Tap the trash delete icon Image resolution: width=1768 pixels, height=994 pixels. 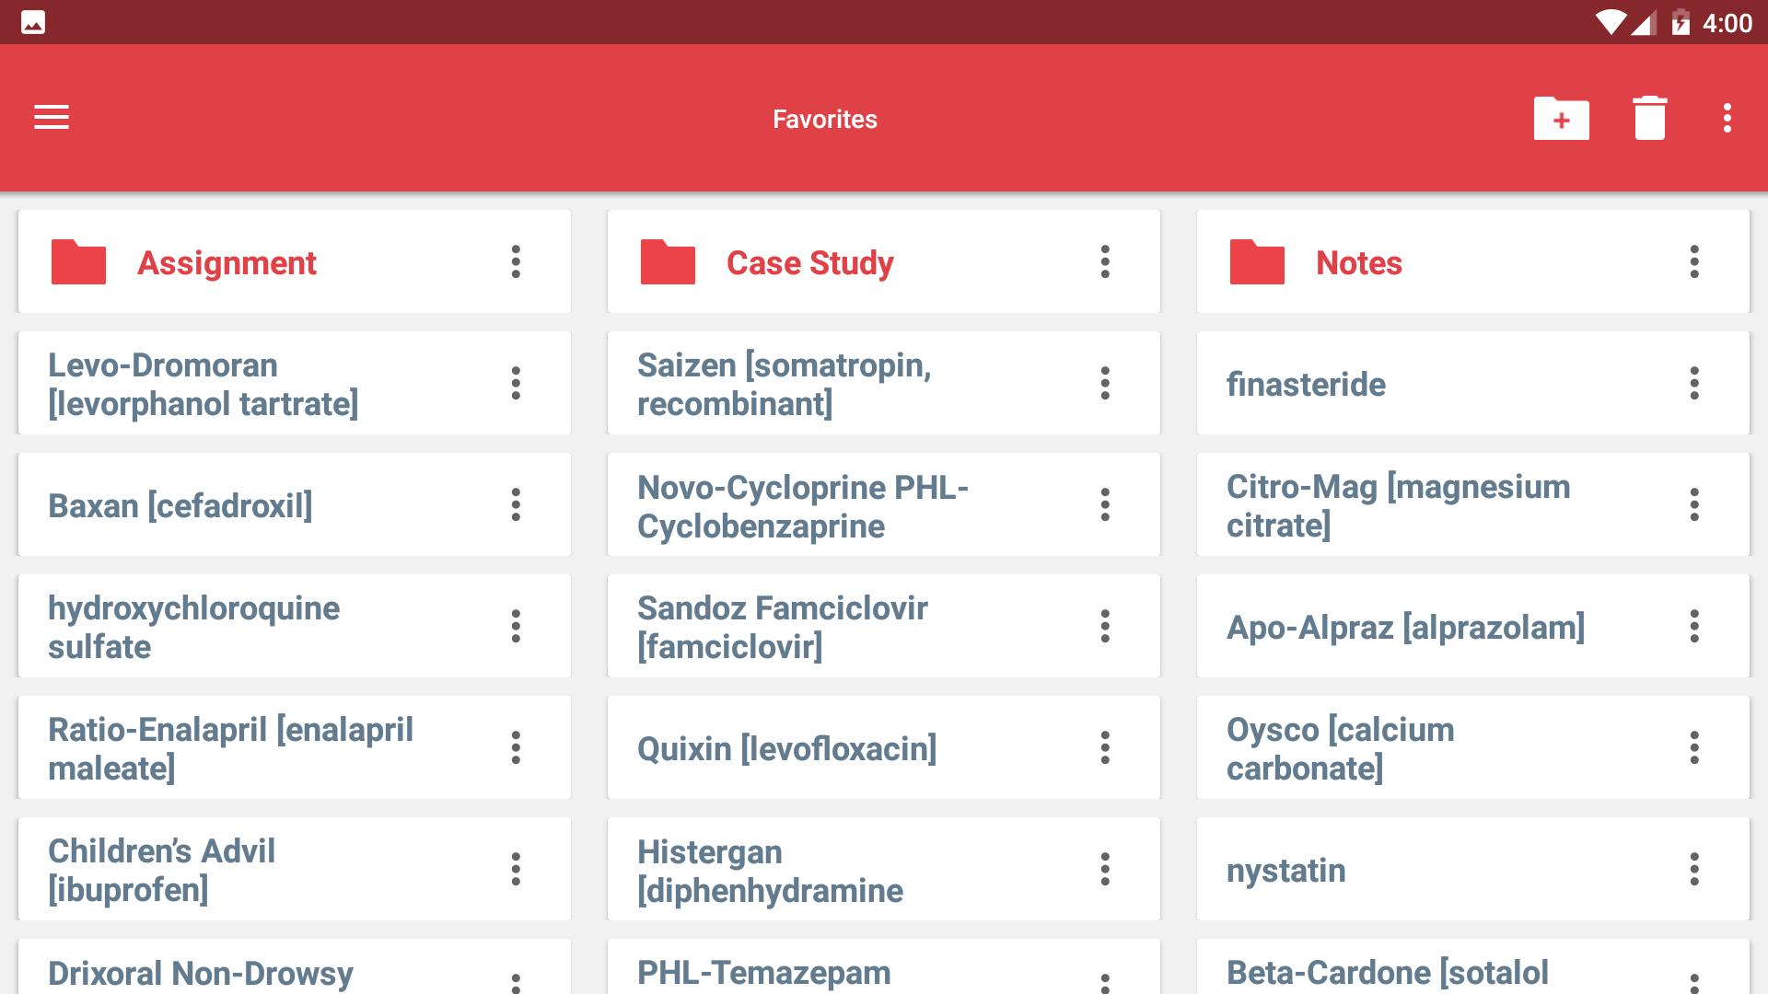click(1649, 118)
